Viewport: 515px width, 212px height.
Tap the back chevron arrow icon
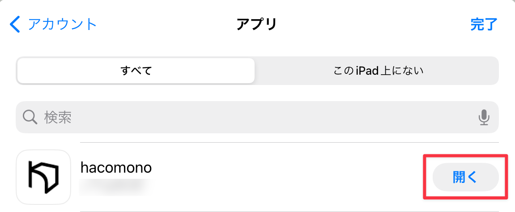15,24
